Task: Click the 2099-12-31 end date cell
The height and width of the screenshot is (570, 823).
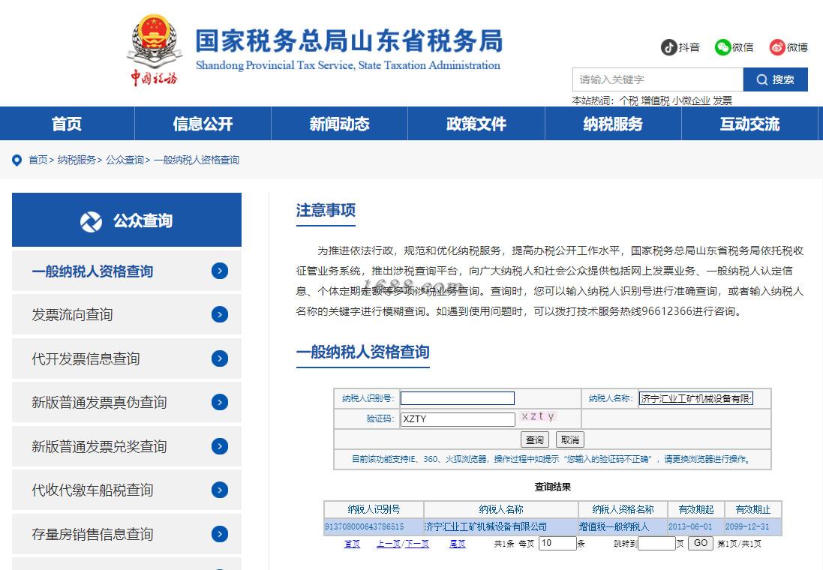Action: (753, 526)
